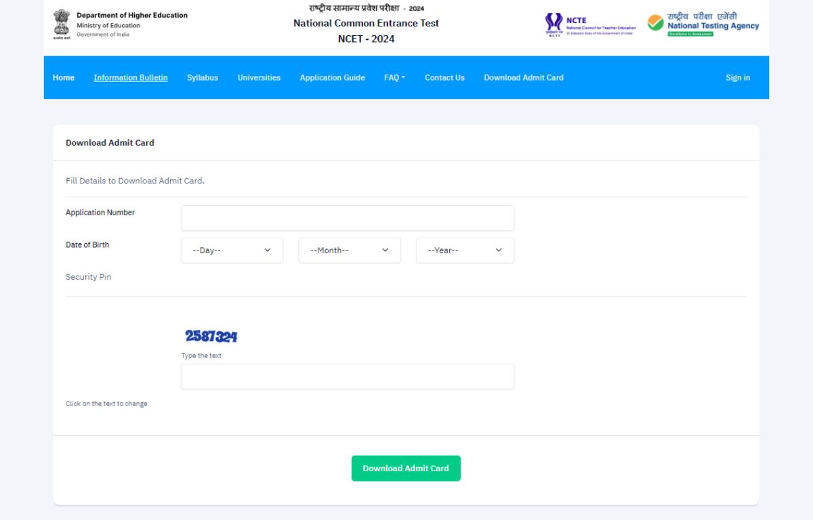
Task: Open the Information Bulletin link
Action: coord(131,78)
